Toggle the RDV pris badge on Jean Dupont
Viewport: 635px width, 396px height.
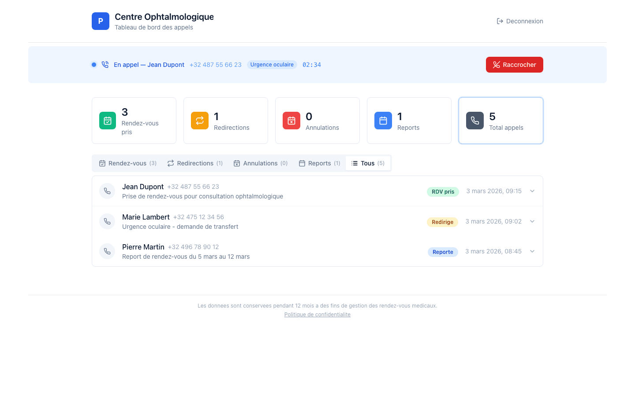(443, 191)
